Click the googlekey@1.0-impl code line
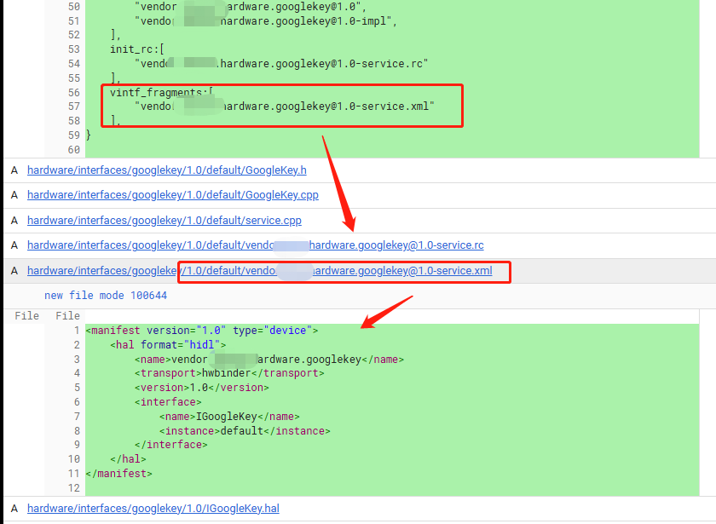716x524 pixels. (x=266, y=21)
